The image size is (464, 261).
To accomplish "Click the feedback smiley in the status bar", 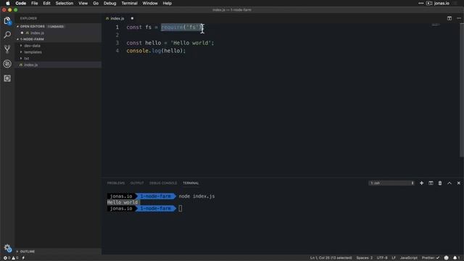I will pyautogui.click(x=447, y=258).
